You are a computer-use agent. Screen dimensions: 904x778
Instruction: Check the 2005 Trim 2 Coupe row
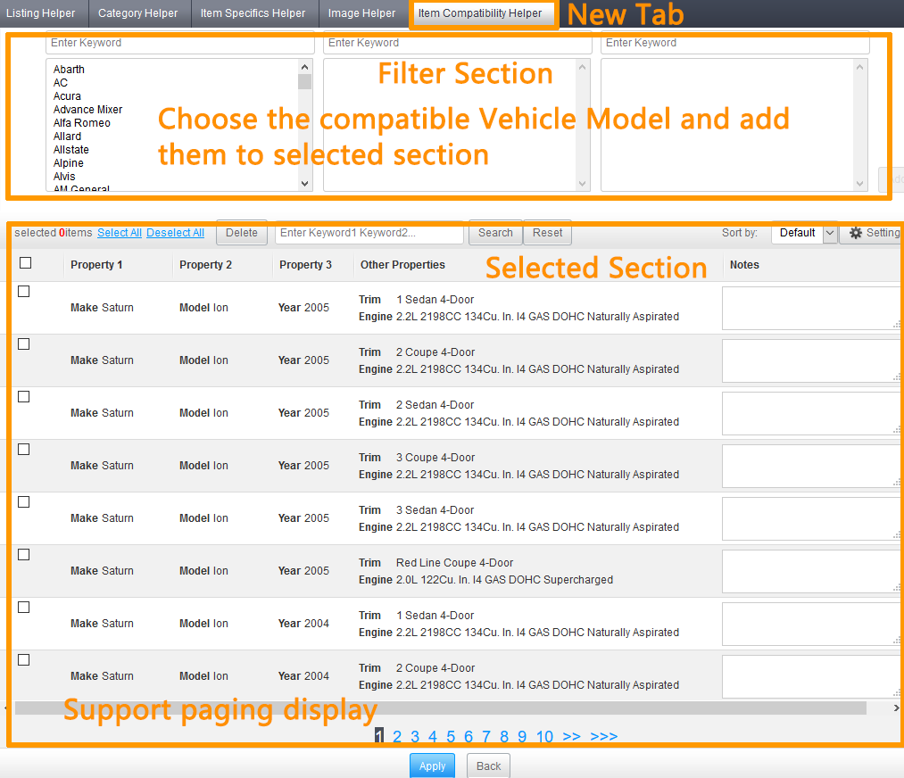click(23, 344)
